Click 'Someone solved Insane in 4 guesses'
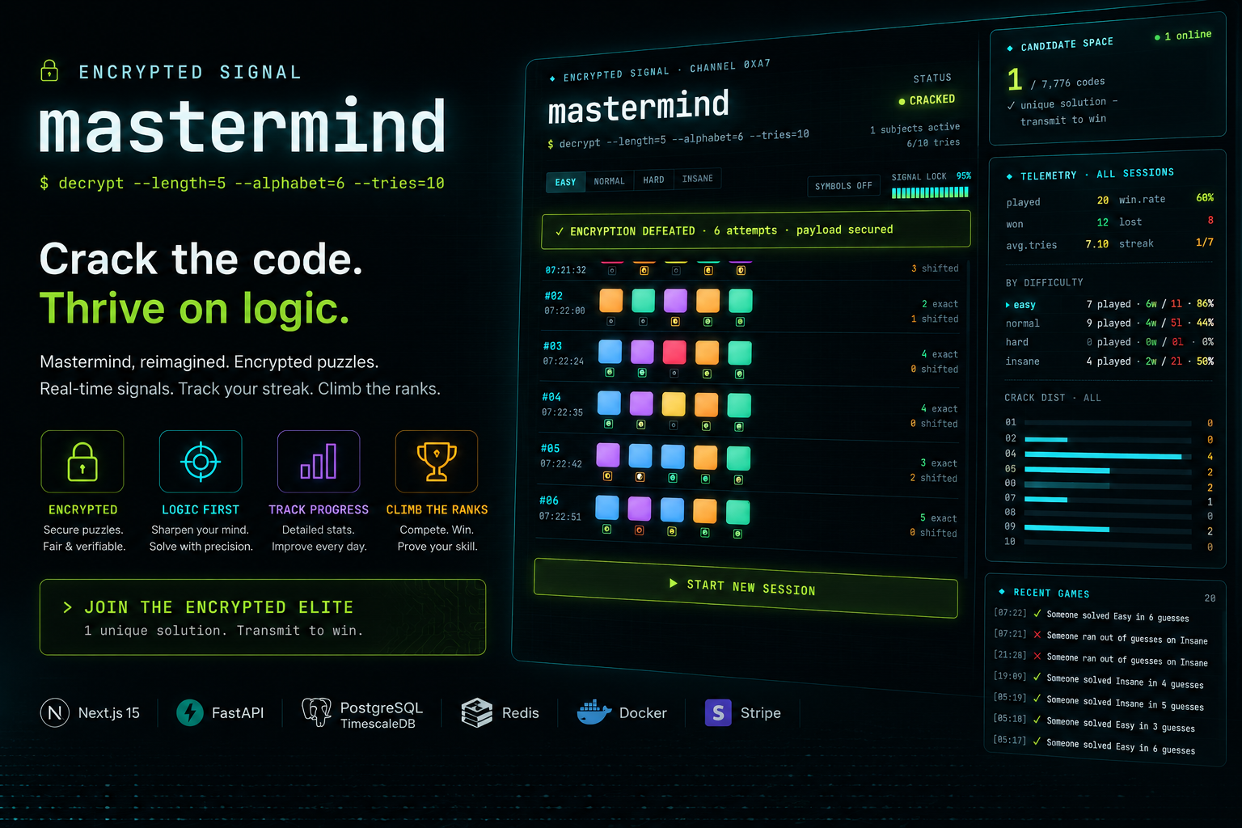The width and height of the screenshot is (1242, 828). point(1125,682)
